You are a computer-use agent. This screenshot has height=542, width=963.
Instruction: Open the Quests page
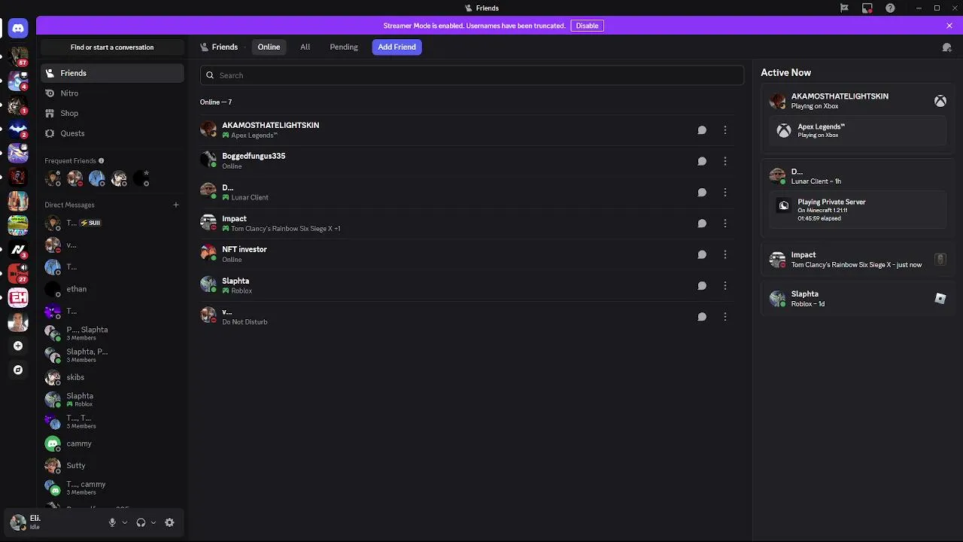[x=112, y=133]
